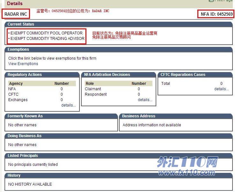Click the Listed Principals section header
The width and height of the screenshot is (235, 192).
click(119, 156)
